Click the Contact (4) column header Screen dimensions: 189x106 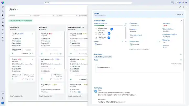coord(43,27)
